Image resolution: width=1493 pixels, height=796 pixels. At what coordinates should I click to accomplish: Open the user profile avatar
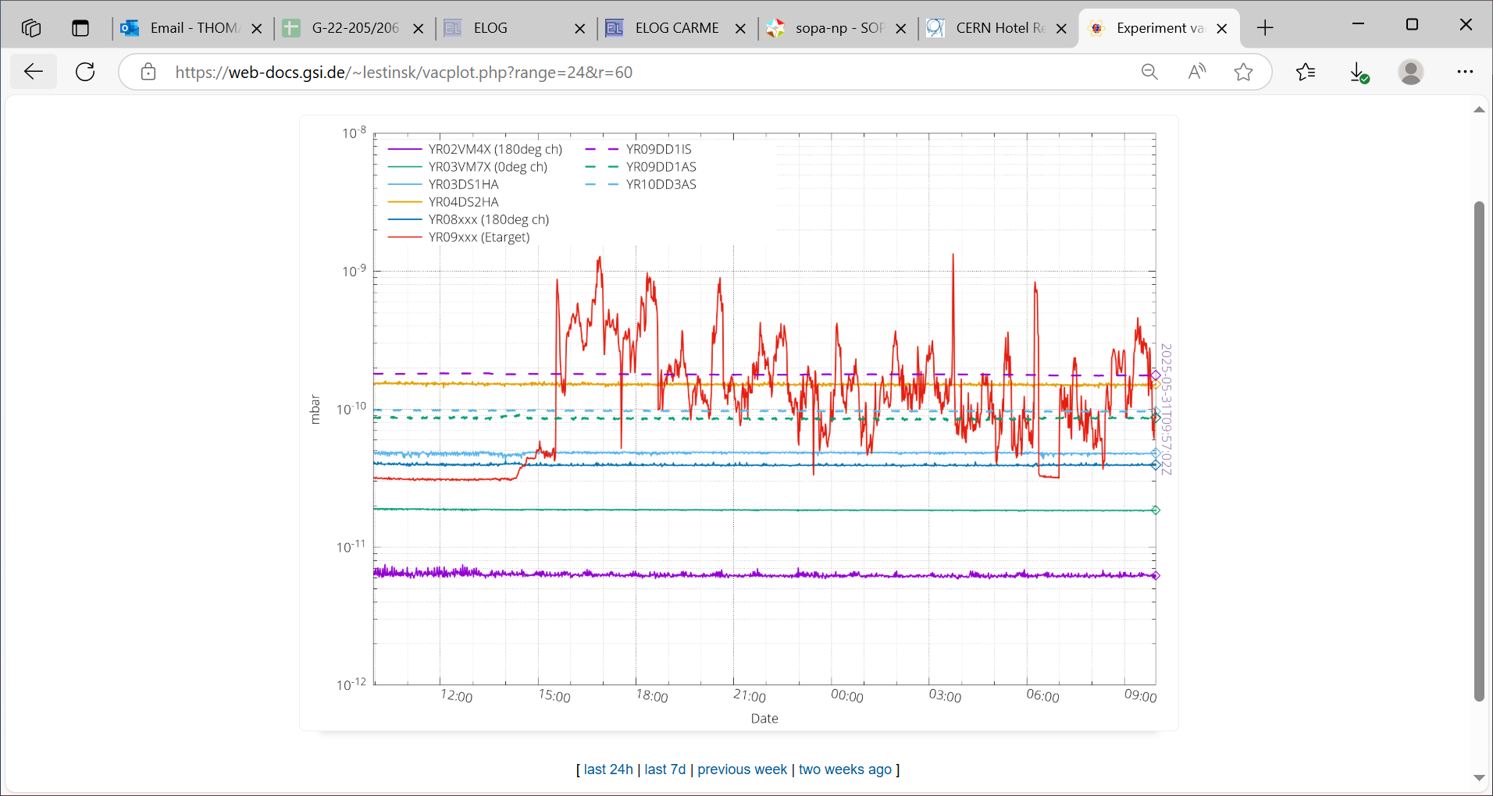coord(1410,73)
